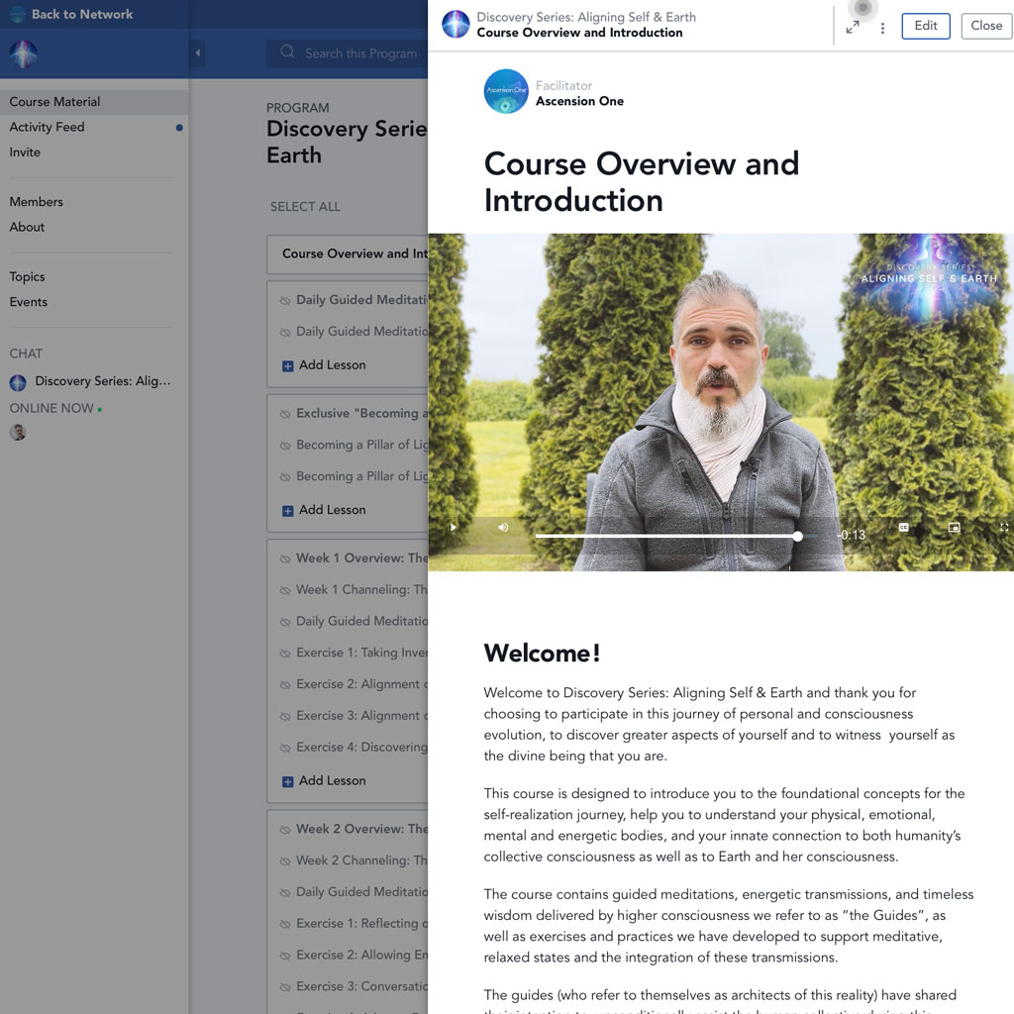Expand the lesson panel to full view
This screenshot has height=1014, width=1014.
coord(853,27)
